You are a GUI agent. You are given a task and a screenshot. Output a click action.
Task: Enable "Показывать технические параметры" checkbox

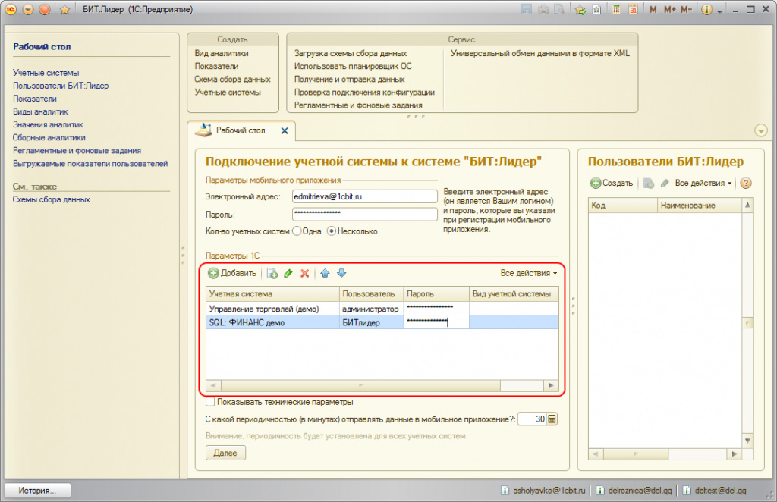211,402
